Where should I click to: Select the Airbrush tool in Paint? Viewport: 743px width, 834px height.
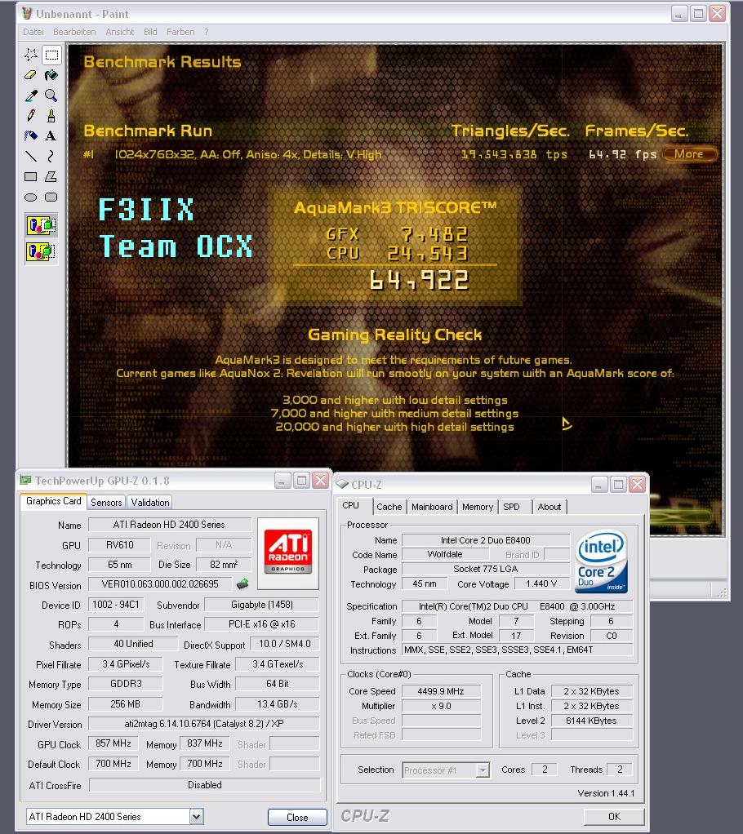tap(31, 135)
